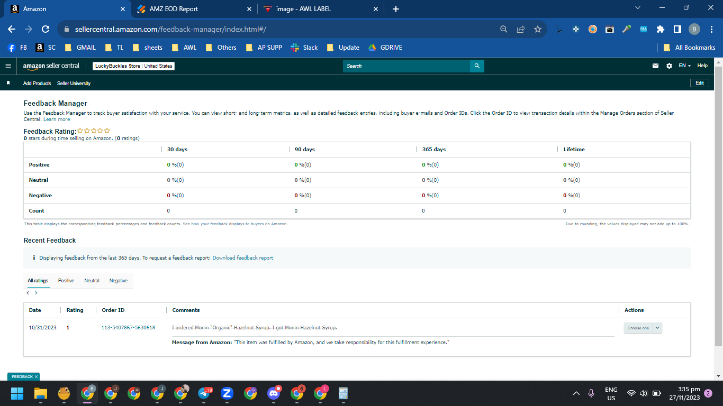Open Chrome's three-dot menu

tap(711, 30)
